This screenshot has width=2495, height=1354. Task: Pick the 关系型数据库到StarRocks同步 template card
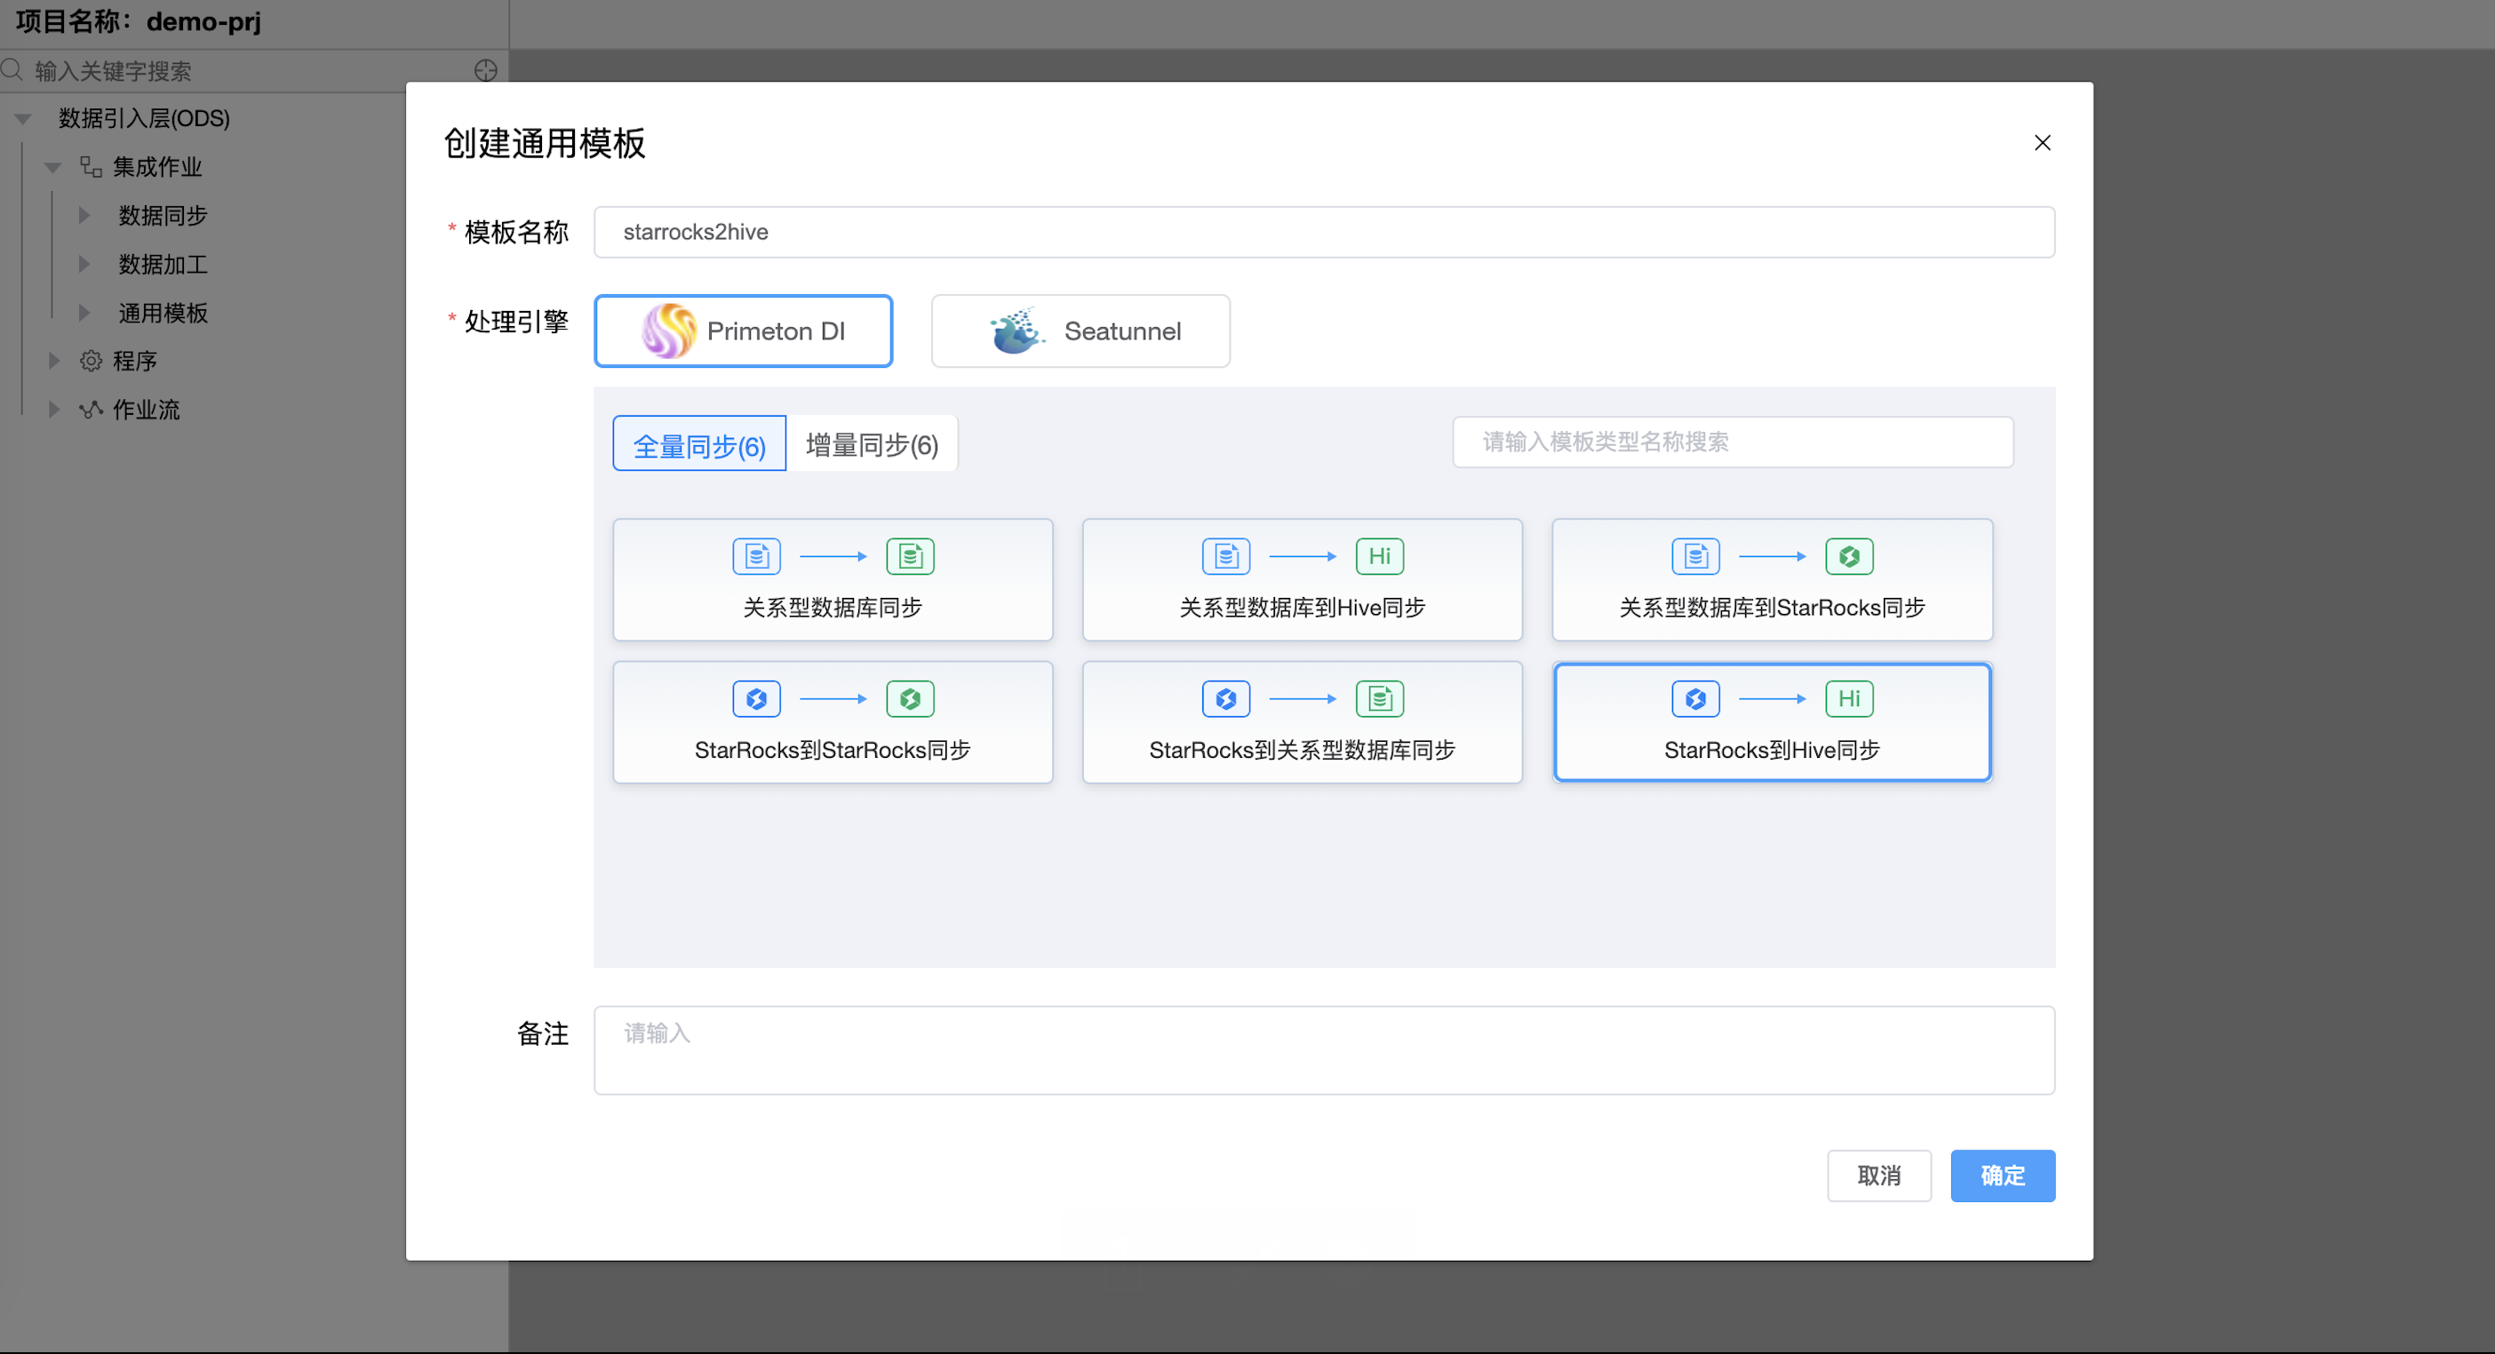[1772, 580]
